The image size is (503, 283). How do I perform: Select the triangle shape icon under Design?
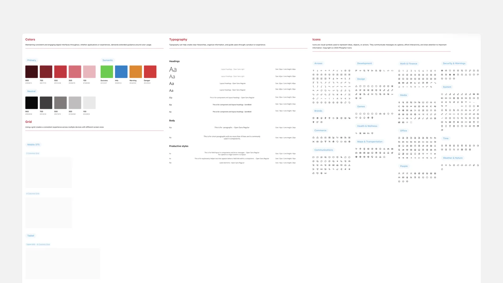tap(356, 86)
